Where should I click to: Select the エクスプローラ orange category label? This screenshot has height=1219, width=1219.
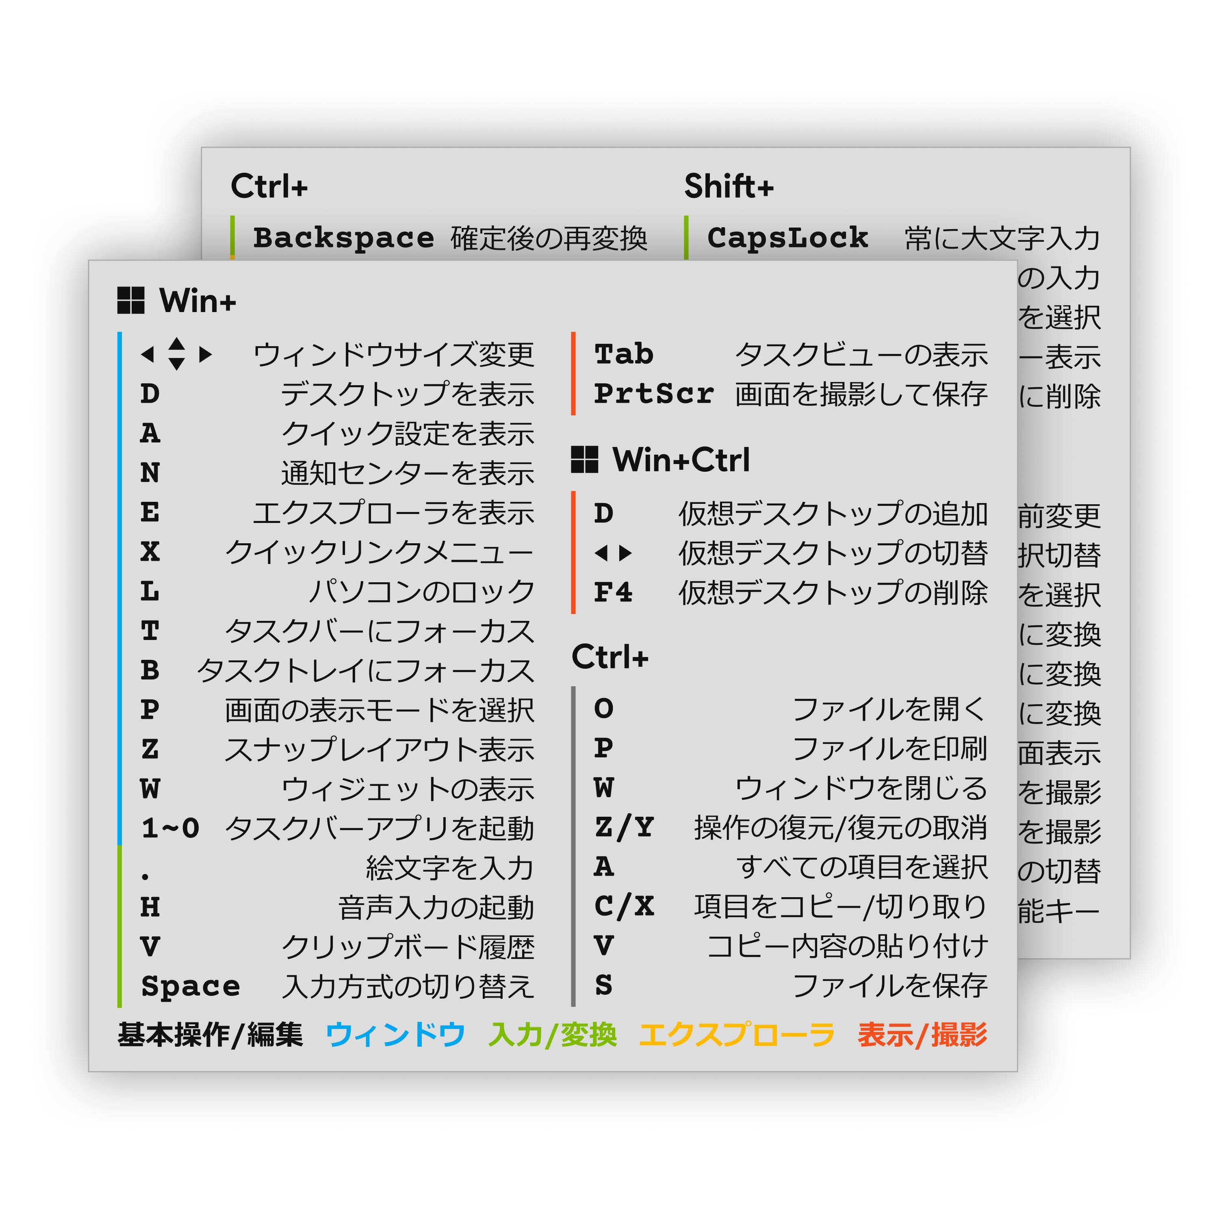[737, 1035]
